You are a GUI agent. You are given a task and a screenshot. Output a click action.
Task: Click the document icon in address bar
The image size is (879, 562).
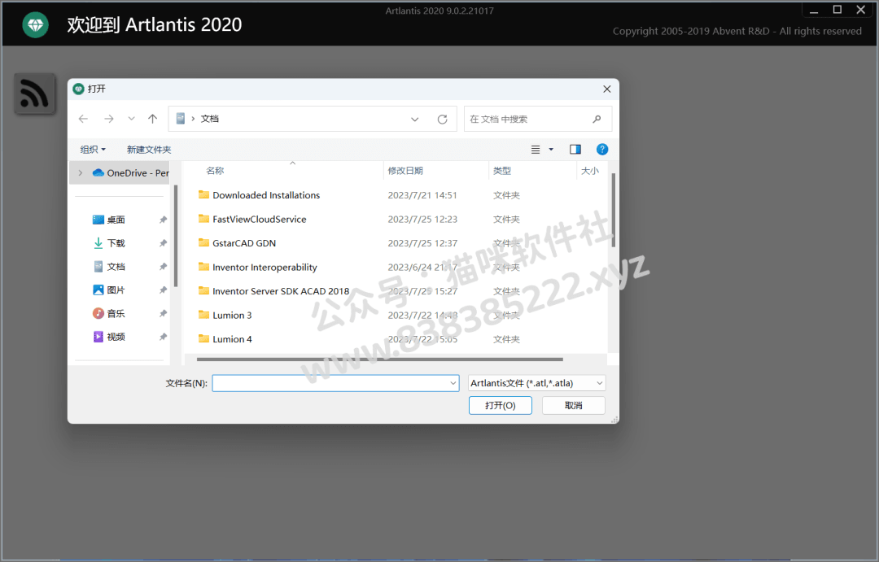(x=181, y=118)
